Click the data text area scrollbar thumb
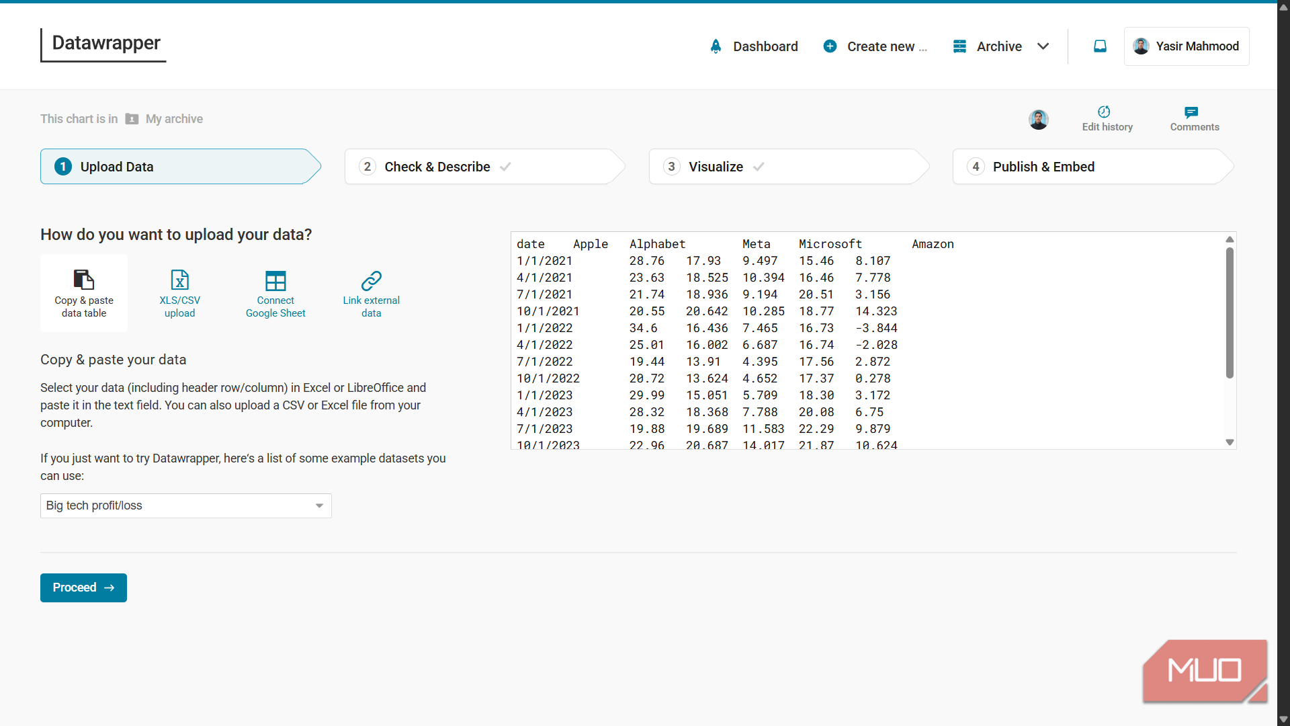 tap(1230, 313)
